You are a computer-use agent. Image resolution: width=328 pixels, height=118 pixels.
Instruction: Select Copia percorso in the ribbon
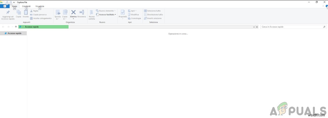38,14
